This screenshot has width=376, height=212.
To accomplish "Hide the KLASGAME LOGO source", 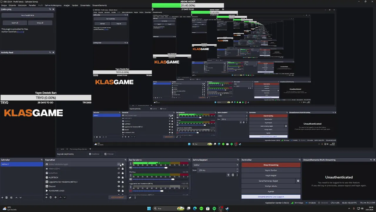I will (x=119, y=191).
